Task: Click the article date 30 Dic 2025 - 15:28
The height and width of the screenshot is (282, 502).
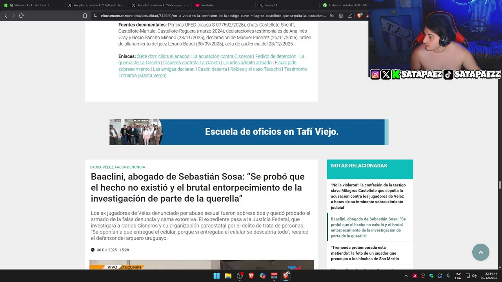Action: point(113,250)
